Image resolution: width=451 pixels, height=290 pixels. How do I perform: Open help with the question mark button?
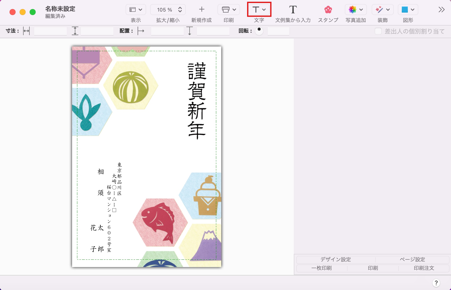436,283
